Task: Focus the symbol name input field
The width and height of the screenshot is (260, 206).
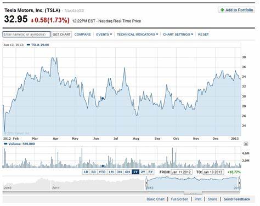Action: point(26,35)
